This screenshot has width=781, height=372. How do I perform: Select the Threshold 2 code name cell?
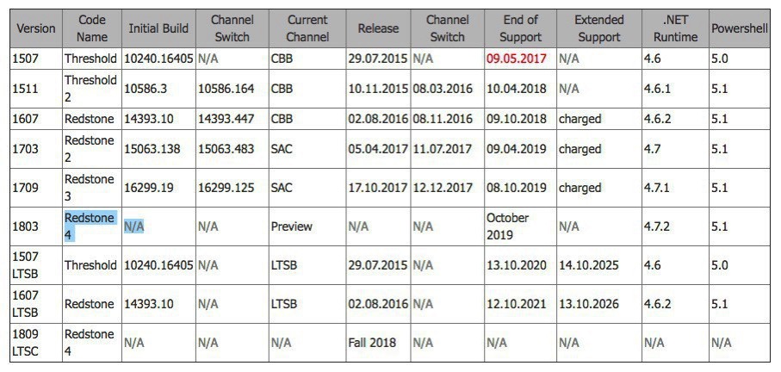pyautogui.click(x=90, y=89)
